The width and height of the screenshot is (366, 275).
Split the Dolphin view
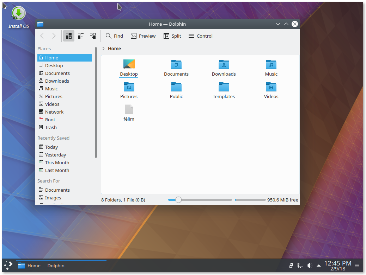[172, 36]
